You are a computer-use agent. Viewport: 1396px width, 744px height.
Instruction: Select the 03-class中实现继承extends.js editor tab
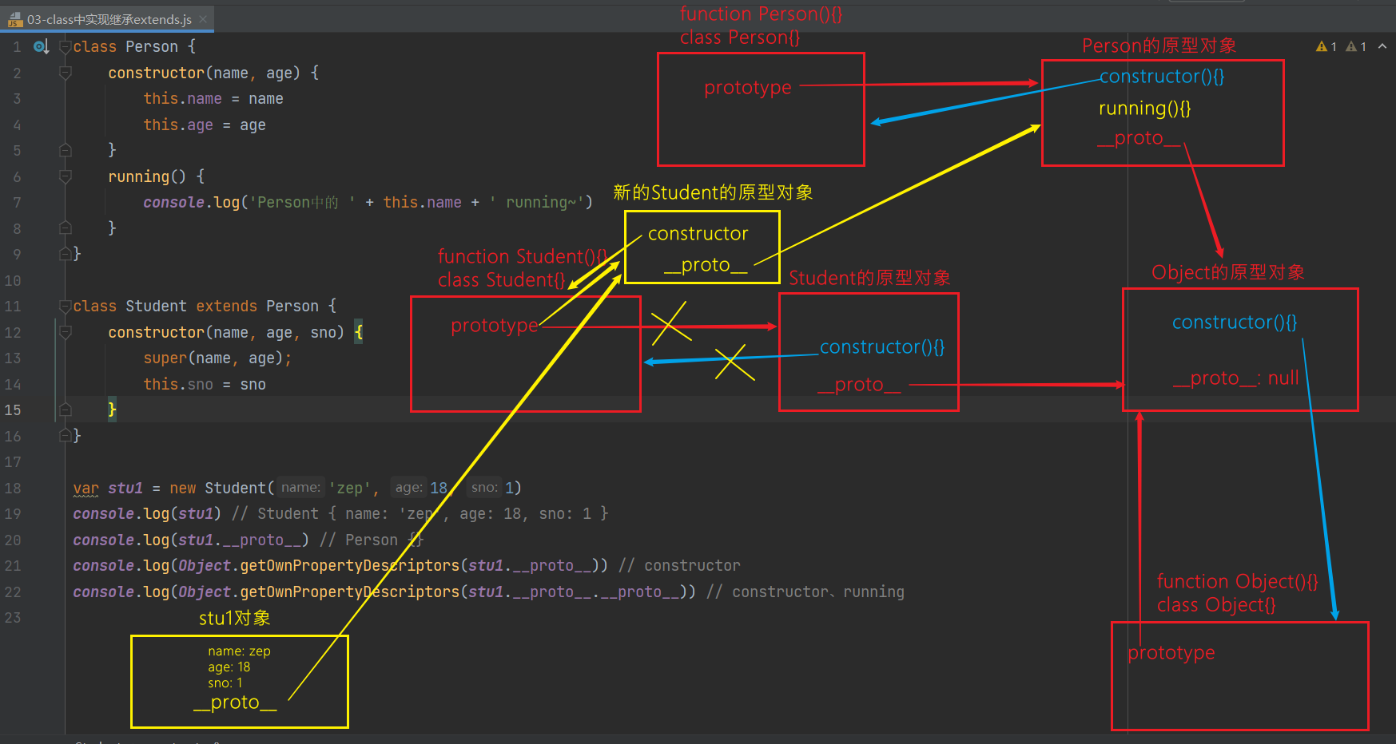click(107, 19)
